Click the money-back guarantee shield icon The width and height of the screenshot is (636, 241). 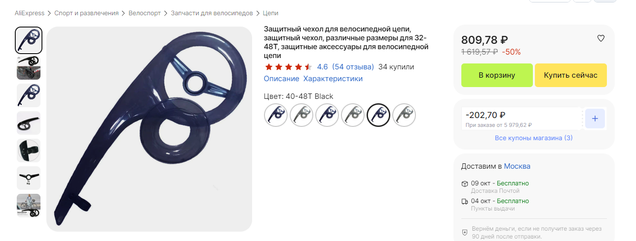(x=464, y=233)
